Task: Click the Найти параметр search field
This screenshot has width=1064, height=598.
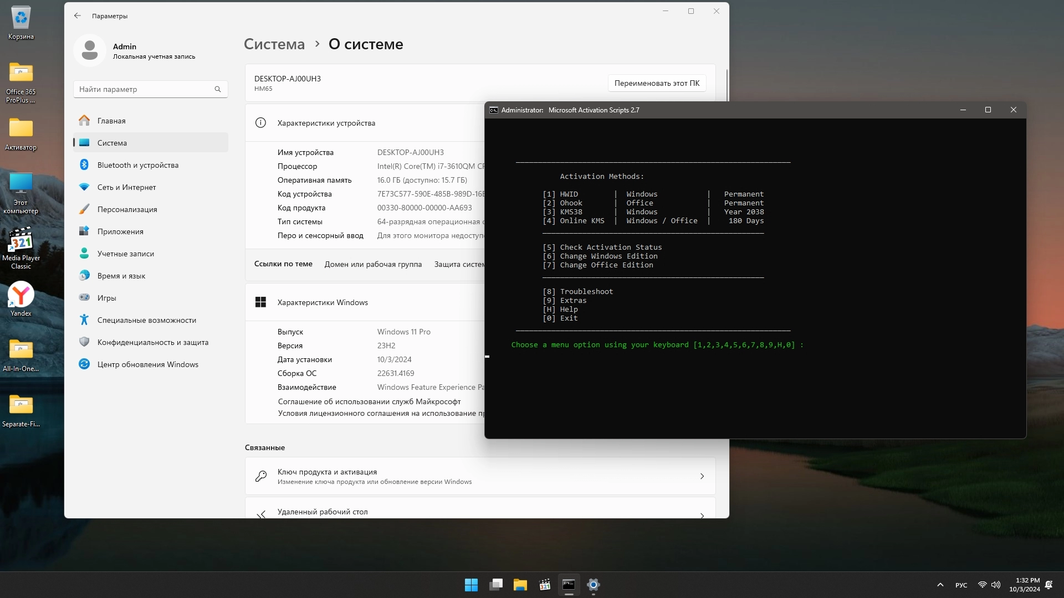Action: pos(144,89)
